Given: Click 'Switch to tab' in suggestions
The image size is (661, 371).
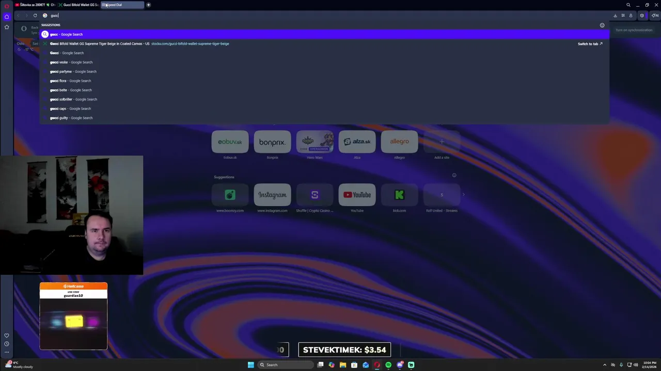Looking at the screenshot, I should pos(590,44).
